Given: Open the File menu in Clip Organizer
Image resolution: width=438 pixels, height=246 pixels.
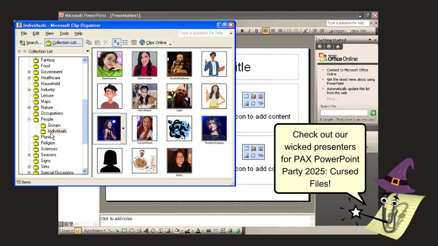Looking at the screenshot, I should click(x=24, y=33).
